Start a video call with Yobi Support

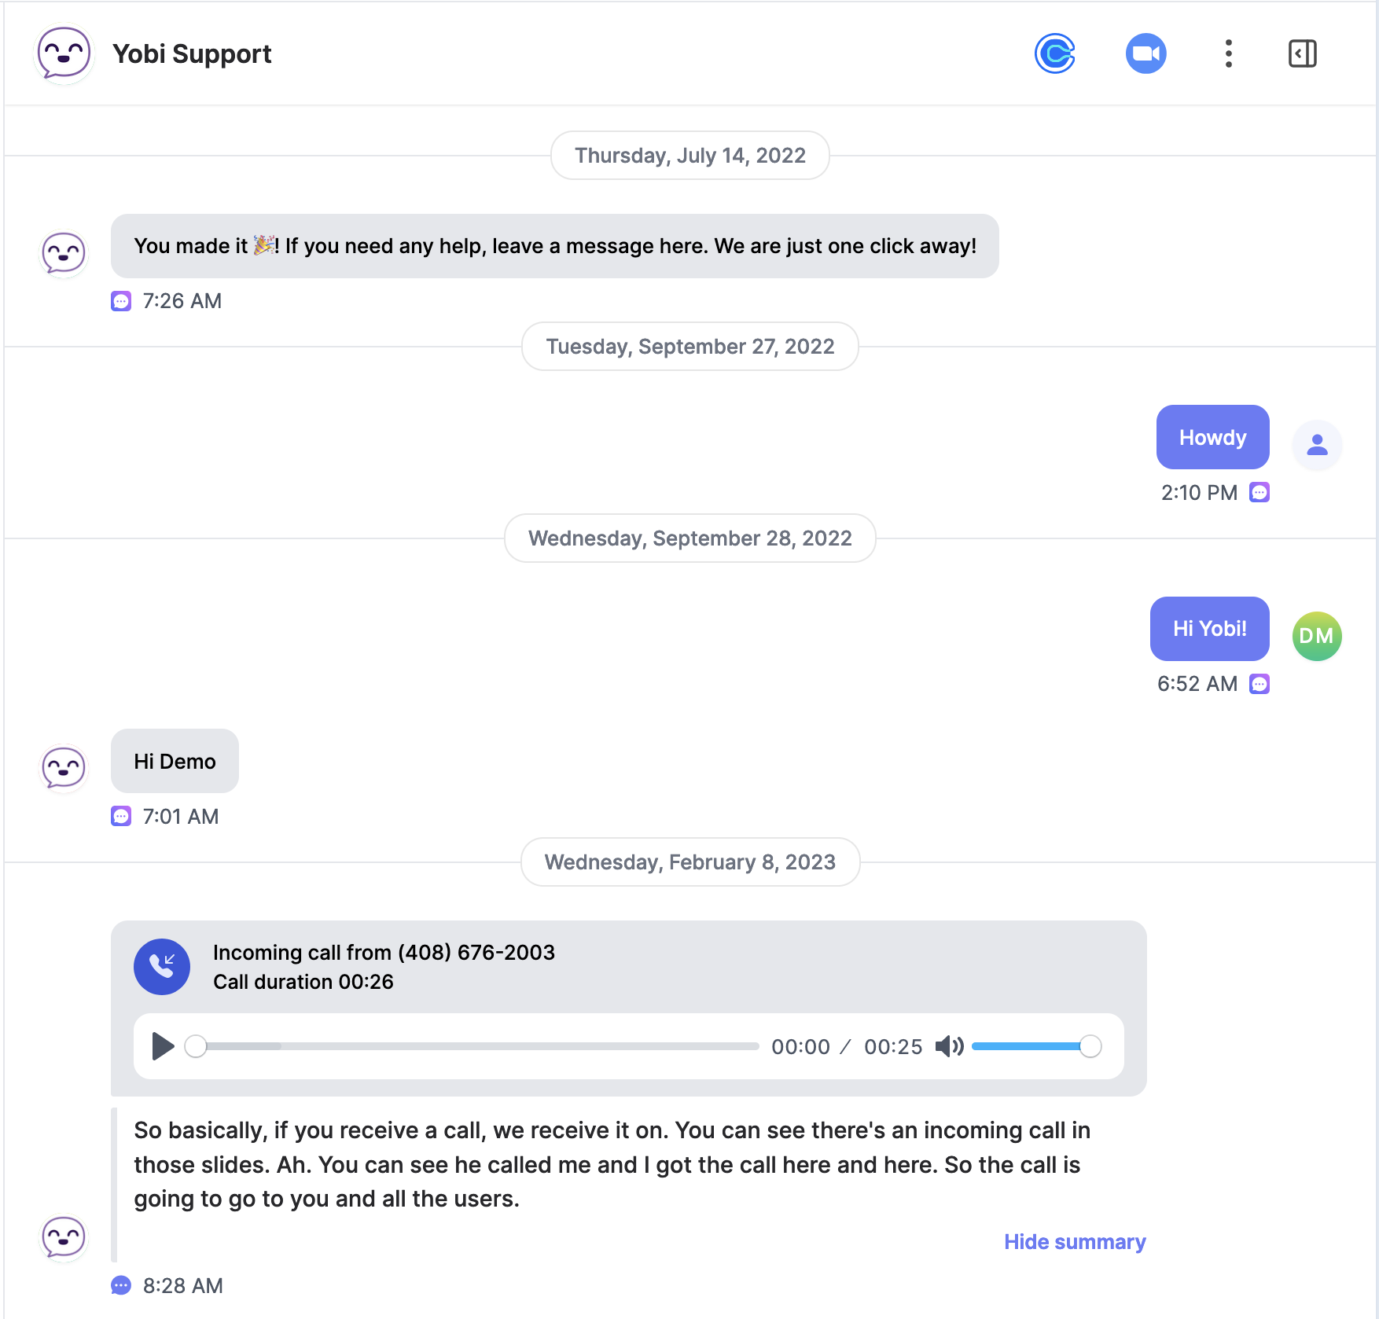[x=1145, y=53]
